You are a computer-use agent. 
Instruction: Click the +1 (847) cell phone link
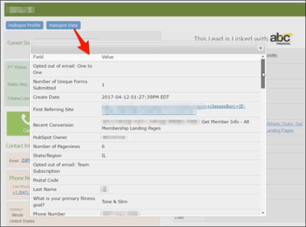pyautogui.click(x=21, y=192)
